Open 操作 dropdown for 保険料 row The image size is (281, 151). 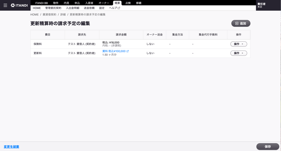point(239,44)
